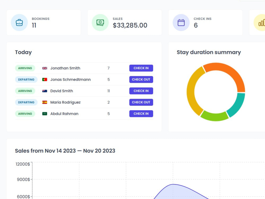This screenshot has height=199, width=265.
Task: Check out Maria Rodriguez
Action: tap(141, 102)
